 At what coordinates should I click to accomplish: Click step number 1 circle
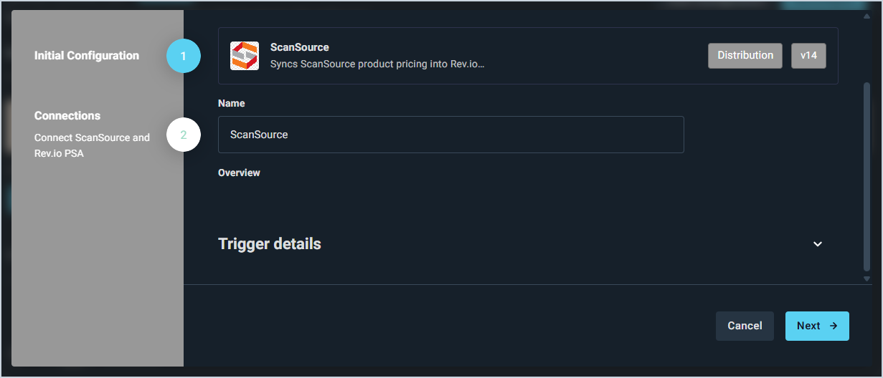tap(184, 56)
